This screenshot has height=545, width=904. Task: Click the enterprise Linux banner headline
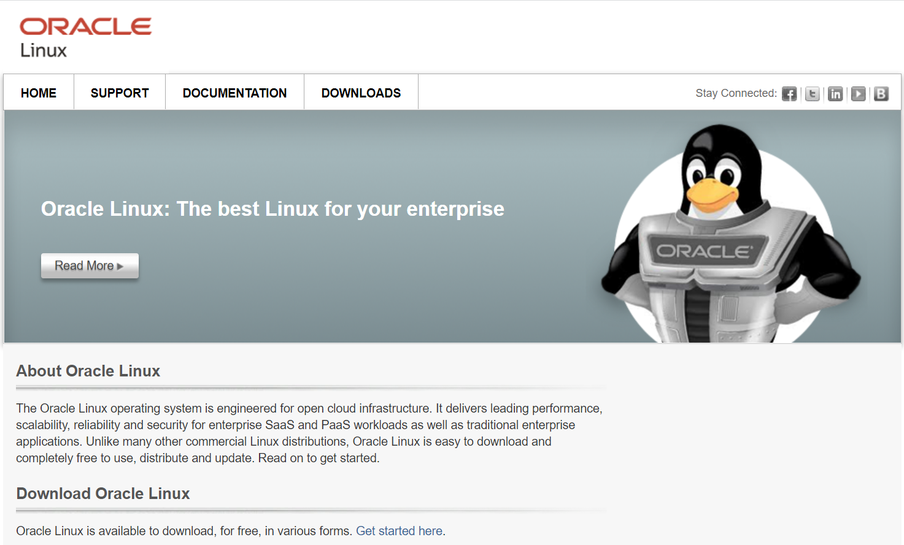272,208
